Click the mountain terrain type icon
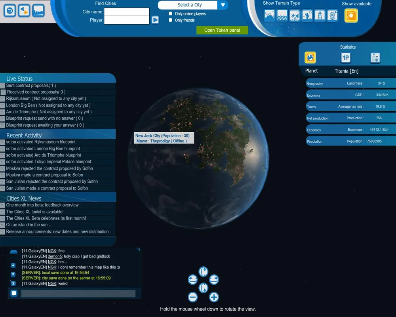Image resolution: width=396 pixels, height=317 pixels. (270, 15)
